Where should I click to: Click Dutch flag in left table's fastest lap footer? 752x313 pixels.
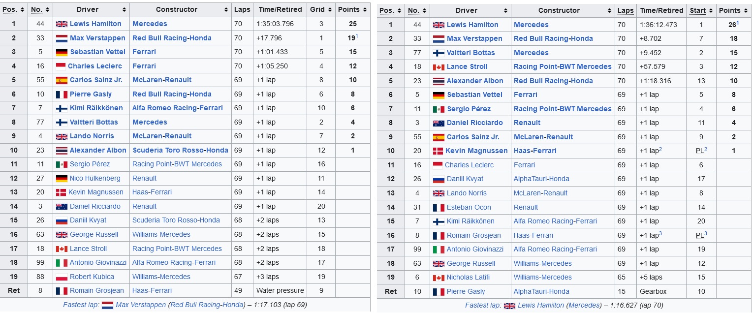(107, 305)
